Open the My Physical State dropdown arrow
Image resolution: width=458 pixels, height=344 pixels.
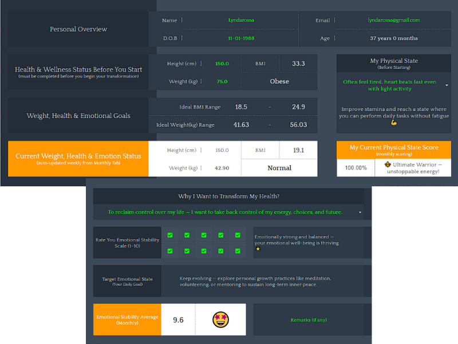click(446, 85)
